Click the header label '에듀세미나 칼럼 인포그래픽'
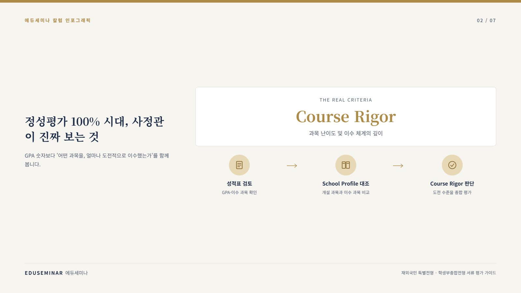The image size is (521, 293). pos(58,20)
